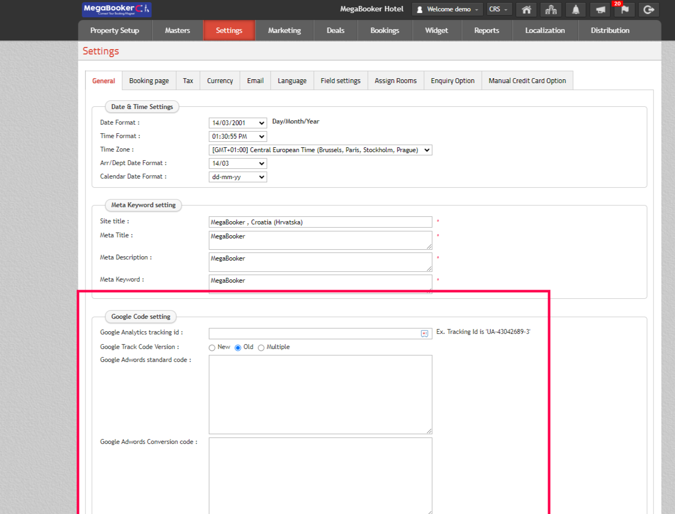
Task: Click the Google Code setting legend
Action: (x=141, y=317)
